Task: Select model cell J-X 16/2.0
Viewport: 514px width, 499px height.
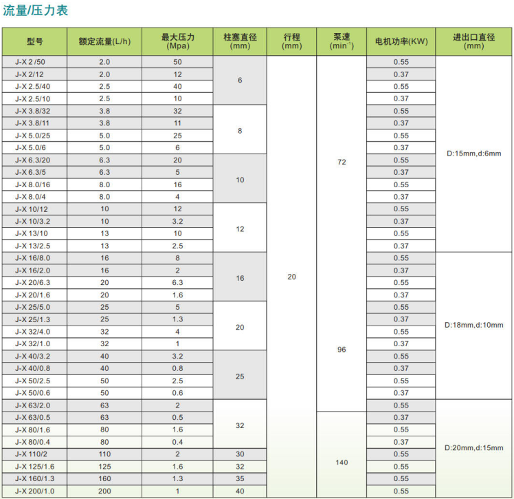Action: [x=35, y=270]
